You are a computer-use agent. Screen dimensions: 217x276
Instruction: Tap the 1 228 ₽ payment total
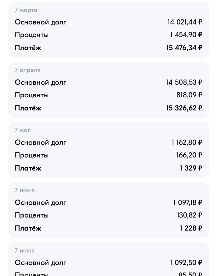(x=191, y=228)
